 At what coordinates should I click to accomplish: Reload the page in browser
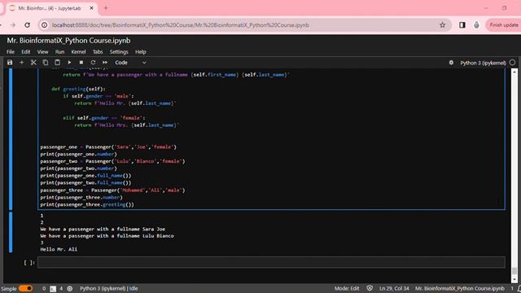click(x=27, y=25)
